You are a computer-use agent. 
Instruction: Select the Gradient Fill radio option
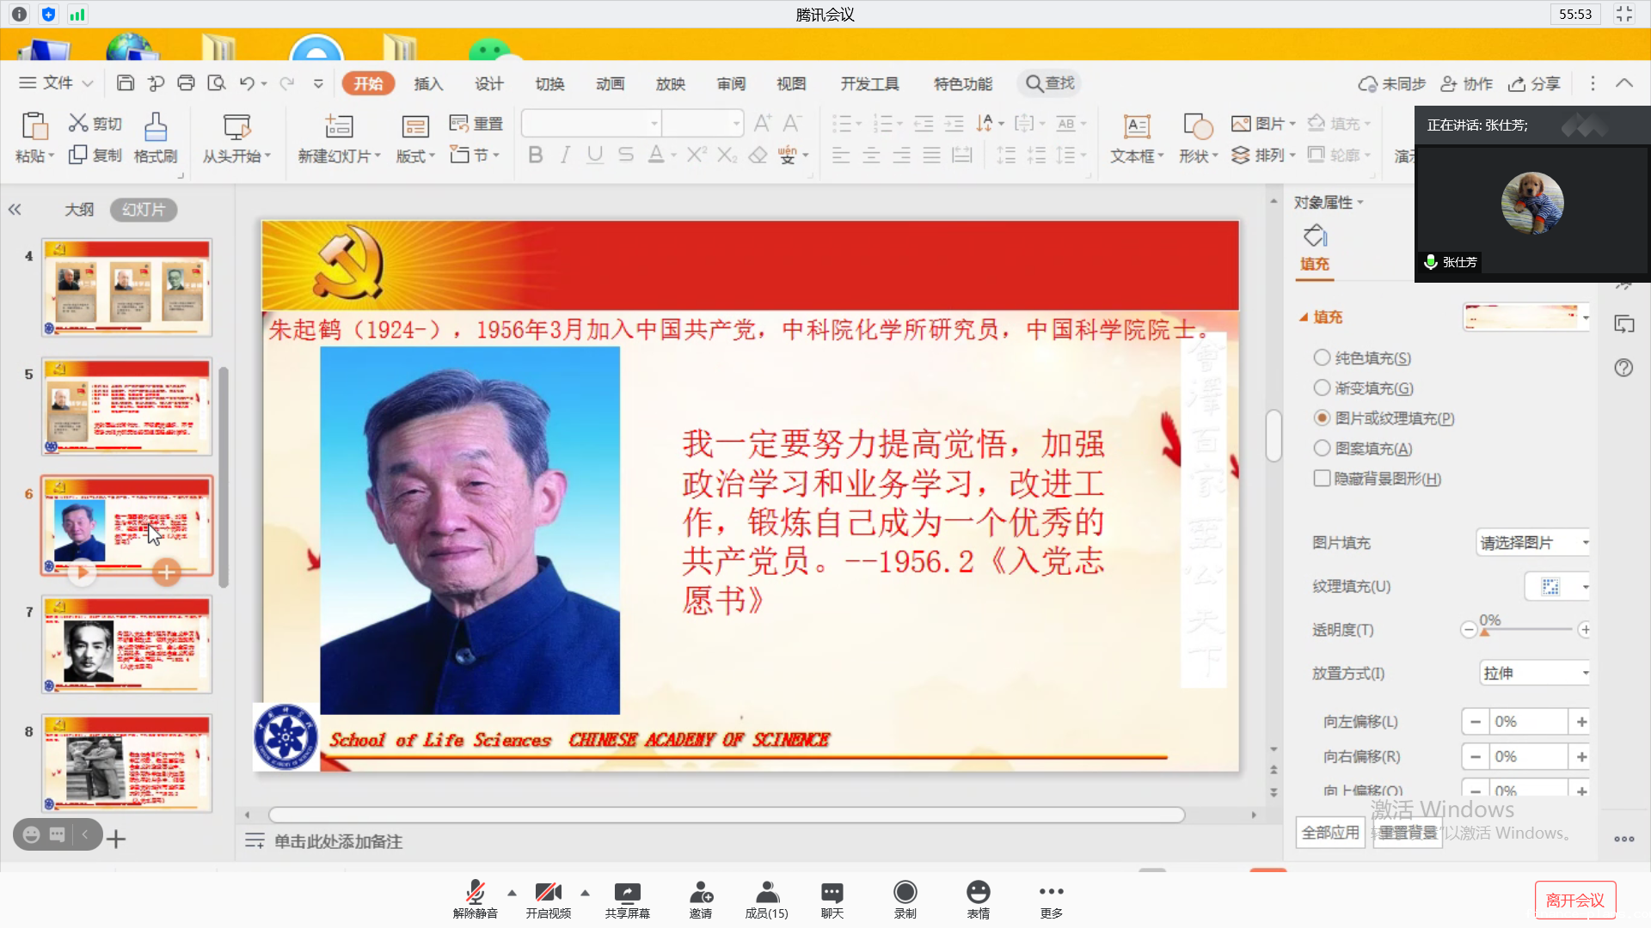1322,388
